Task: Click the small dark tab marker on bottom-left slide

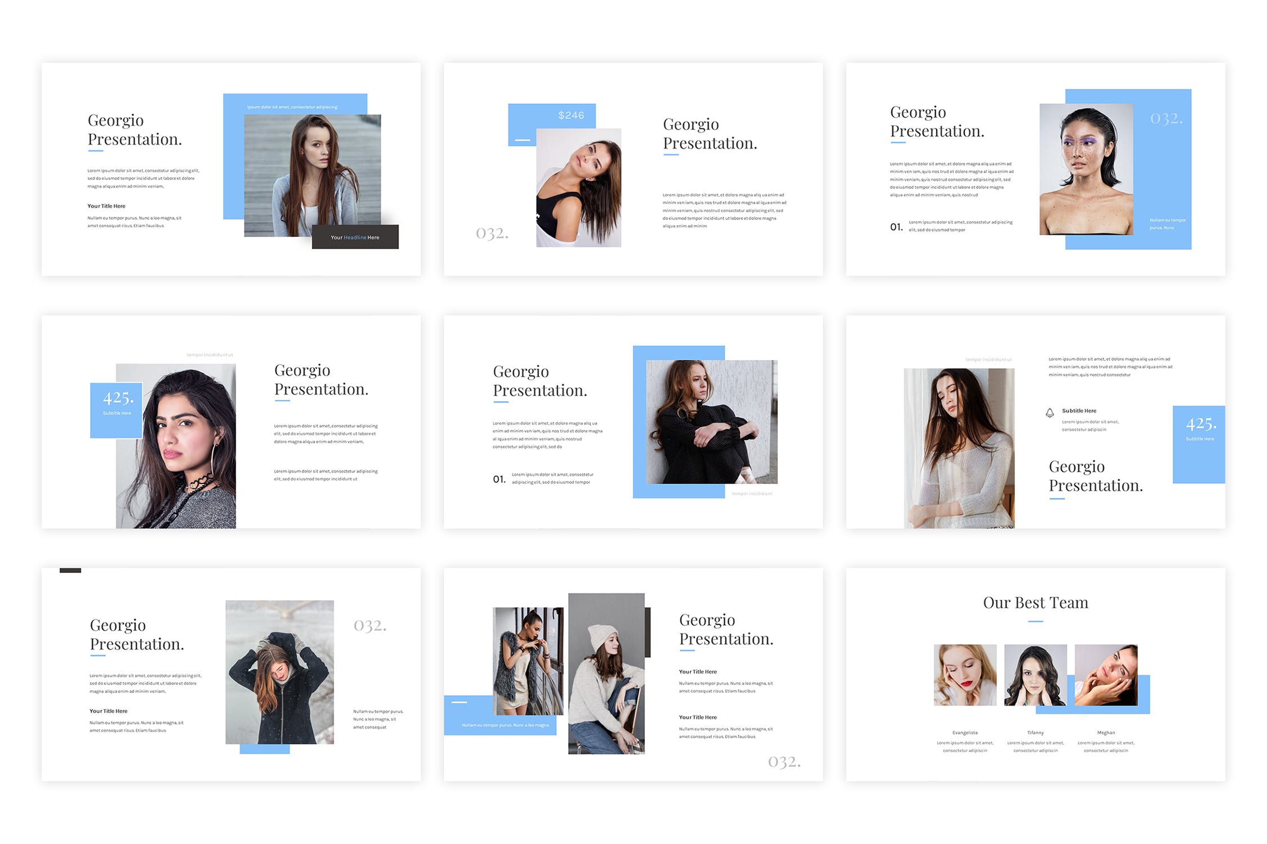Action: [70, 571]
